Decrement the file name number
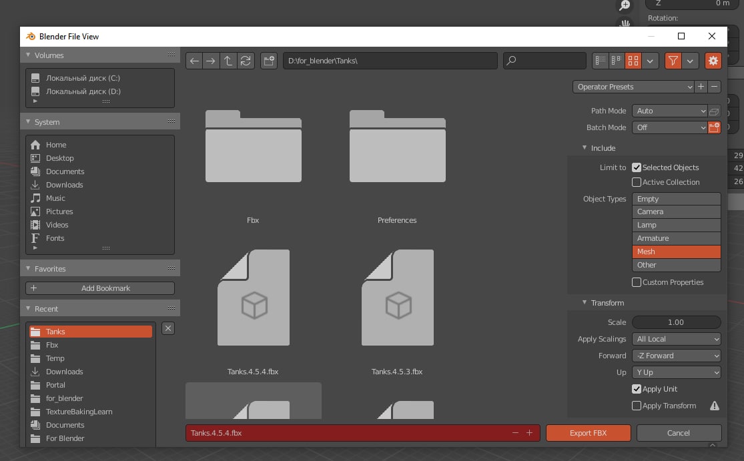744x461 pixels. pos(515,433)
